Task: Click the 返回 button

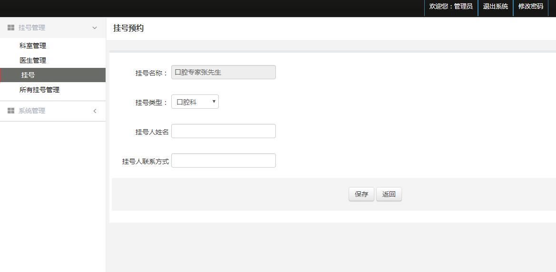Action: click(389, 194)
